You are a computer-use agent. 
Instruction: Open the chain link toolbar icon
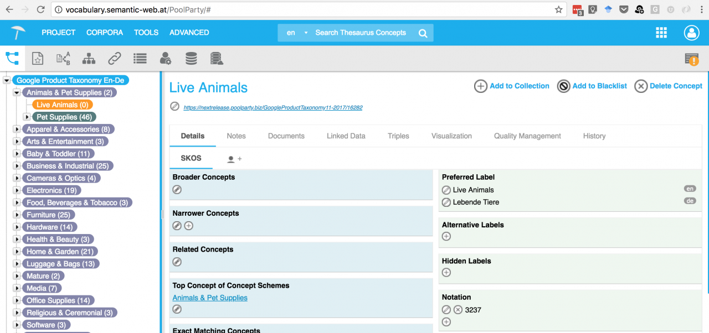coord(114,58)
